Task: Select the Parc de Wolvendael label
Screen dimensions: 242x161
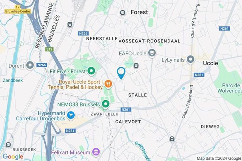Action: (230, 88)
